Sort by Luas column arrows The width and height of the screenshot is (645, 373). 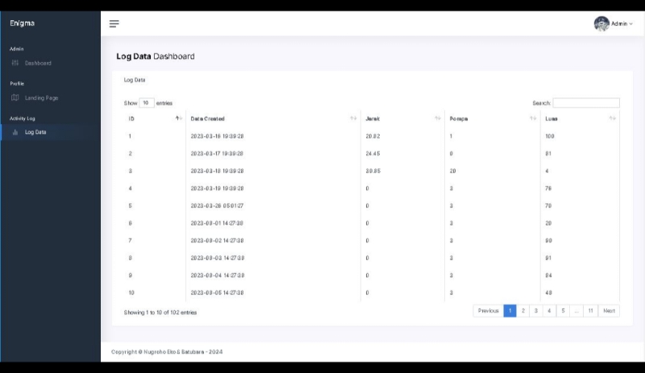point(613,118)
